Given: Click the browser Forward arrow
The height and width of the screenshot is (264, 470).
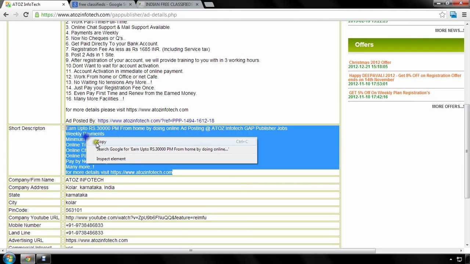Looking at the screenshot, I should (x=16, y=15).
